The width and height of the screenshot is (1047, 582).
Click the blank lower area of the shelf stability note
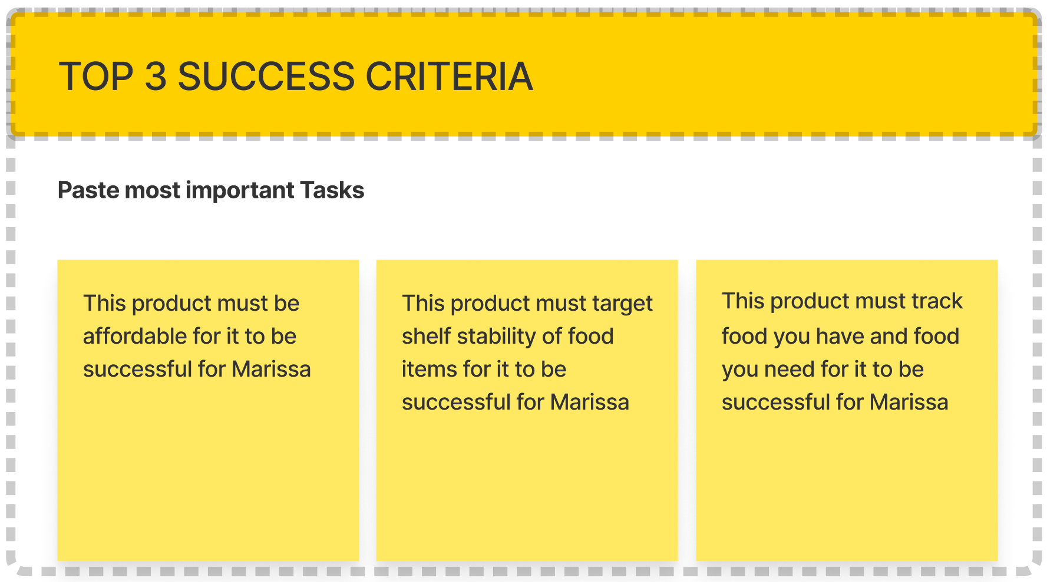pyautogui.click(x=527, y=488)
